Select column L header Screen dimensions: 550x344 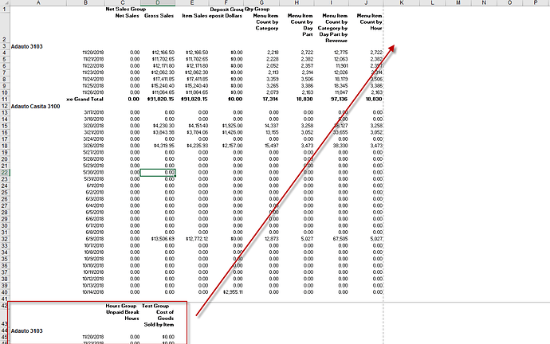coord(432,3)
